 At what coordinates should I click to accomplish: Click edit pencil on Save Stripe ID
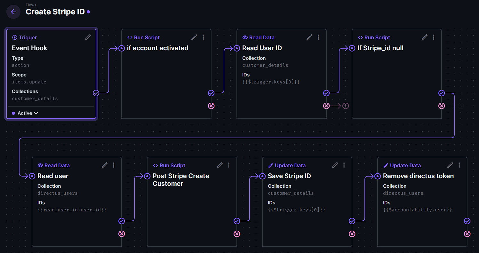(x=335, y=165)
